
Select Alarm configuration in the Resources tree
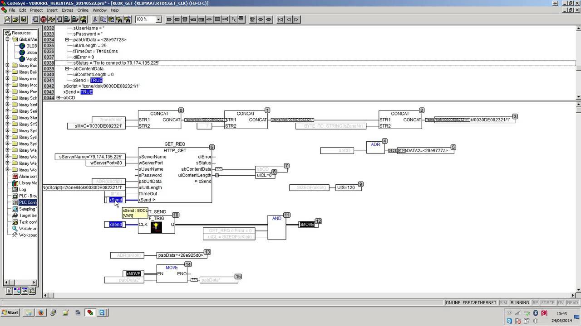(28, 176)
